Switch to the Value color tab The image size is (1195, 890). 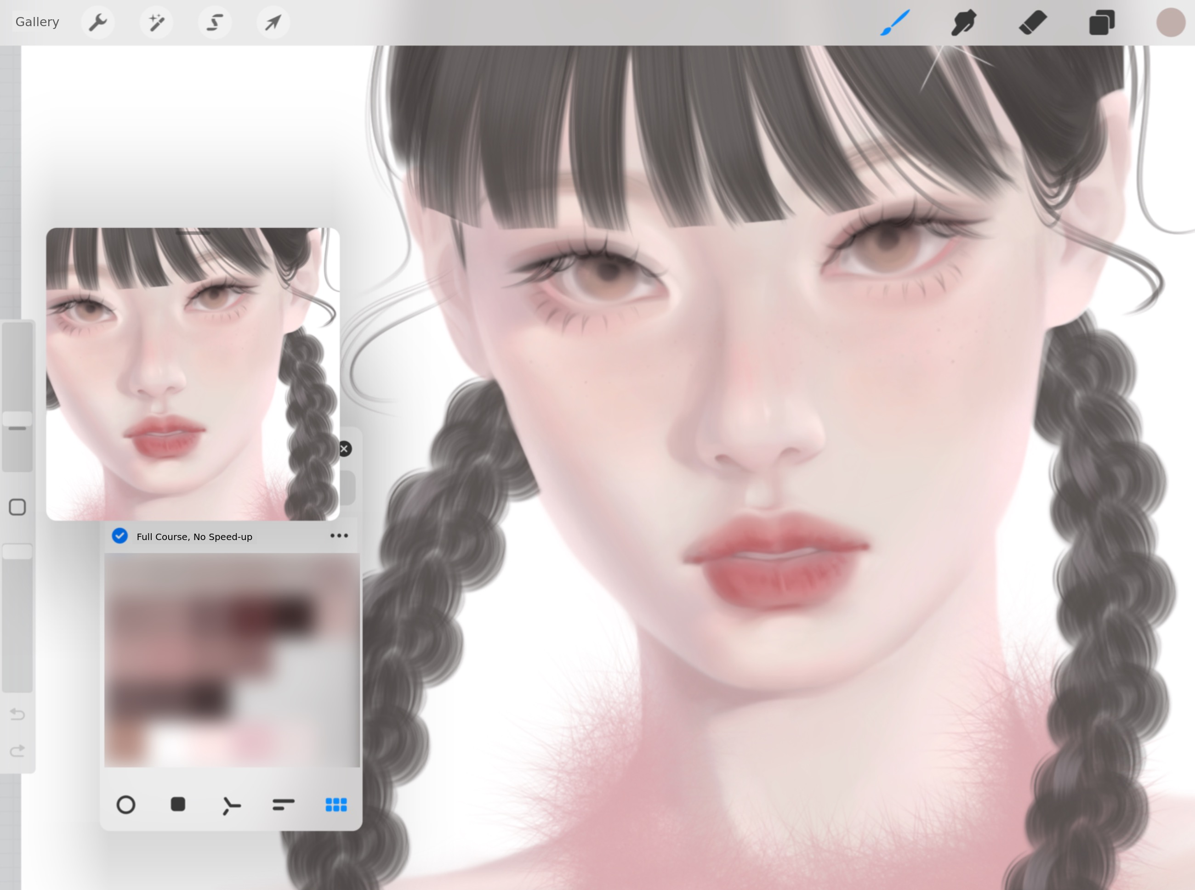click(x=283, y=805)
